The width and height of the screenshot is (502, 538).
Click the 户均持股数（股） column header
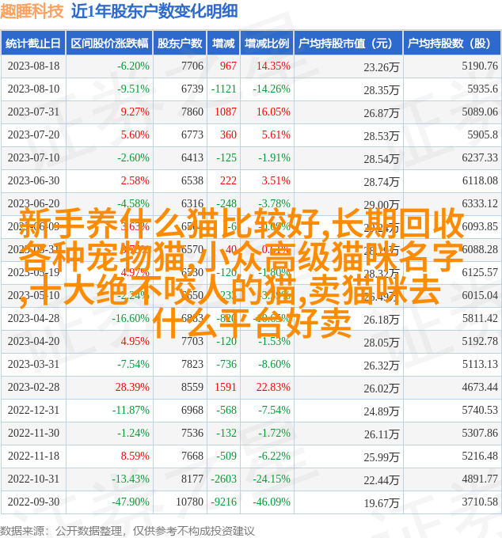[x=451, y=44]
